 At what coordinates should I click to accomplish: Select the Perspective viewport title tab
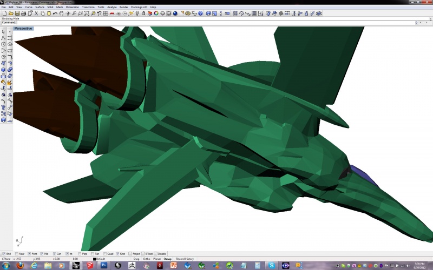point(23,29)
